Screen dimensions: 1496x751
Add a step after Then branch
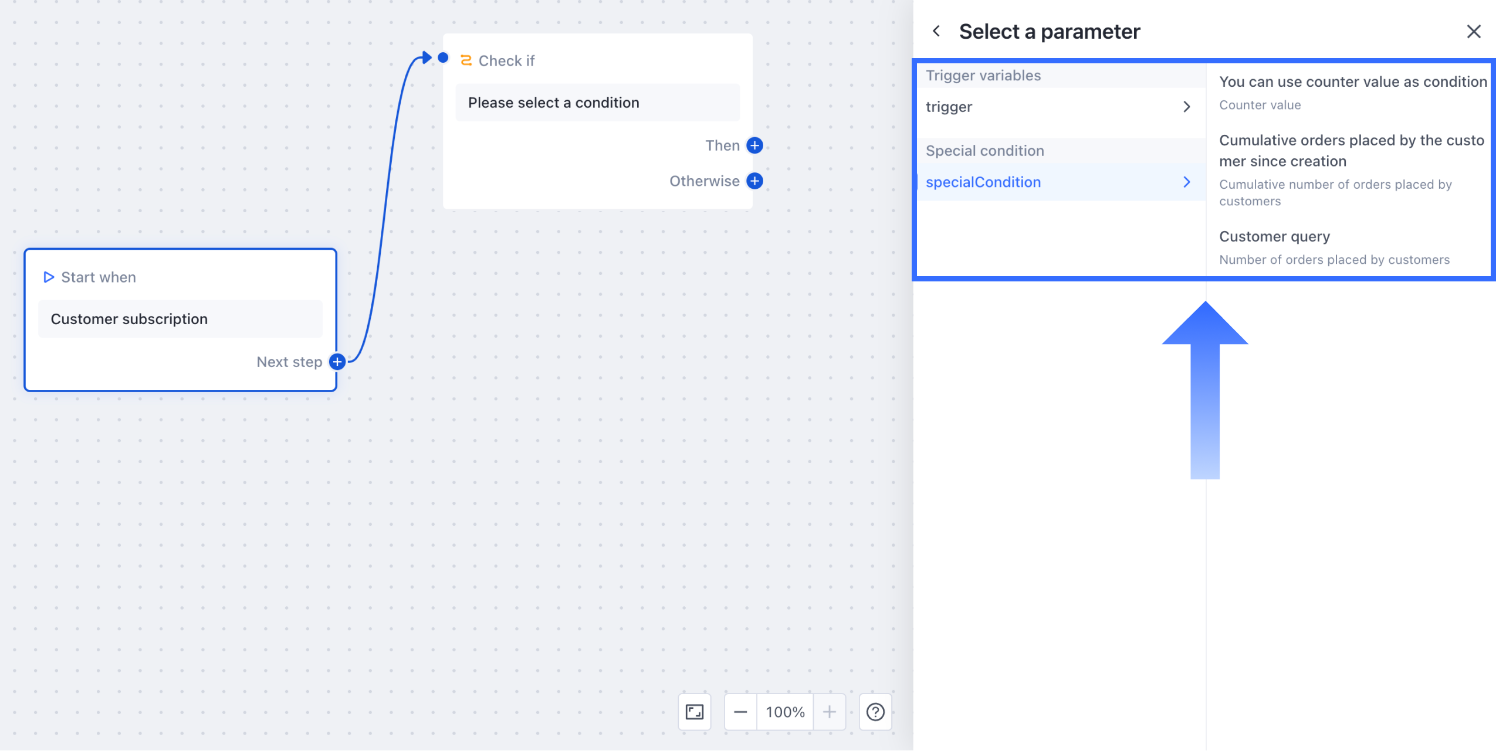pyautogui.click(x=754, y=145)
